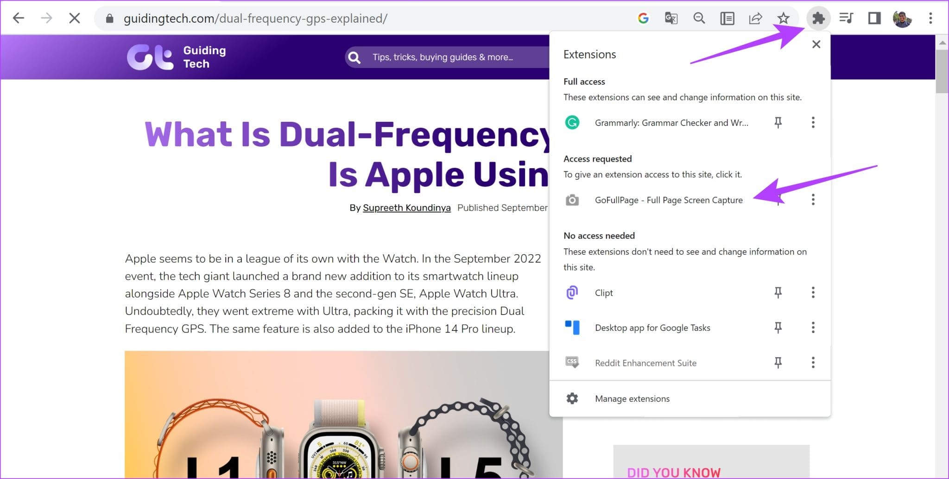Viewport: 949px width, 479px height.
Task: Select the Clipt extension entry
Action: tap(604, 293)
